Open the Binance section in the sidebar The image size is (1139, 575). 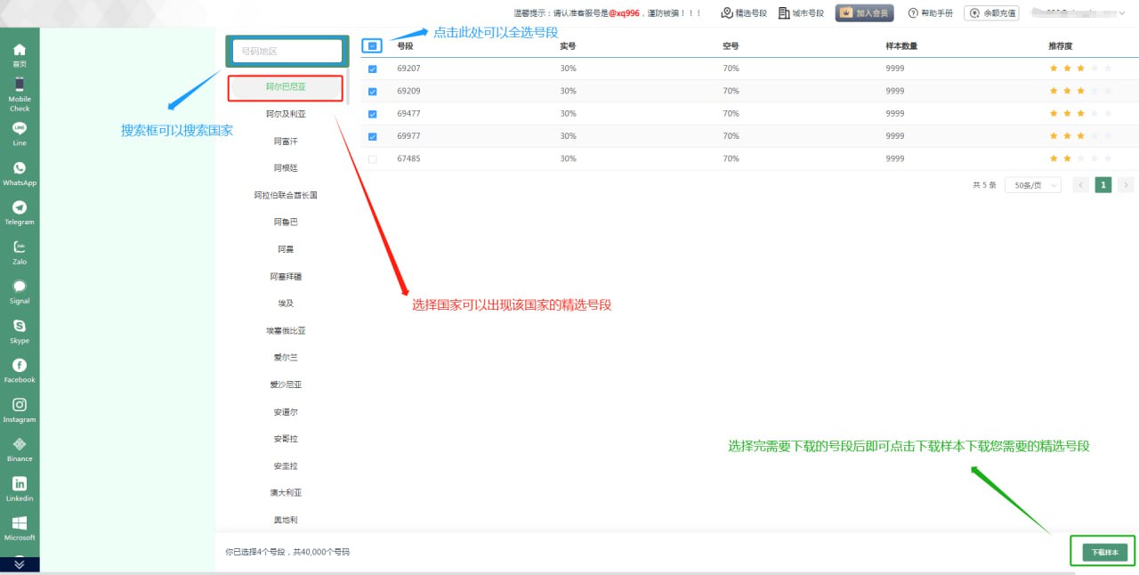pyautogui.click(x=20, y=447)
